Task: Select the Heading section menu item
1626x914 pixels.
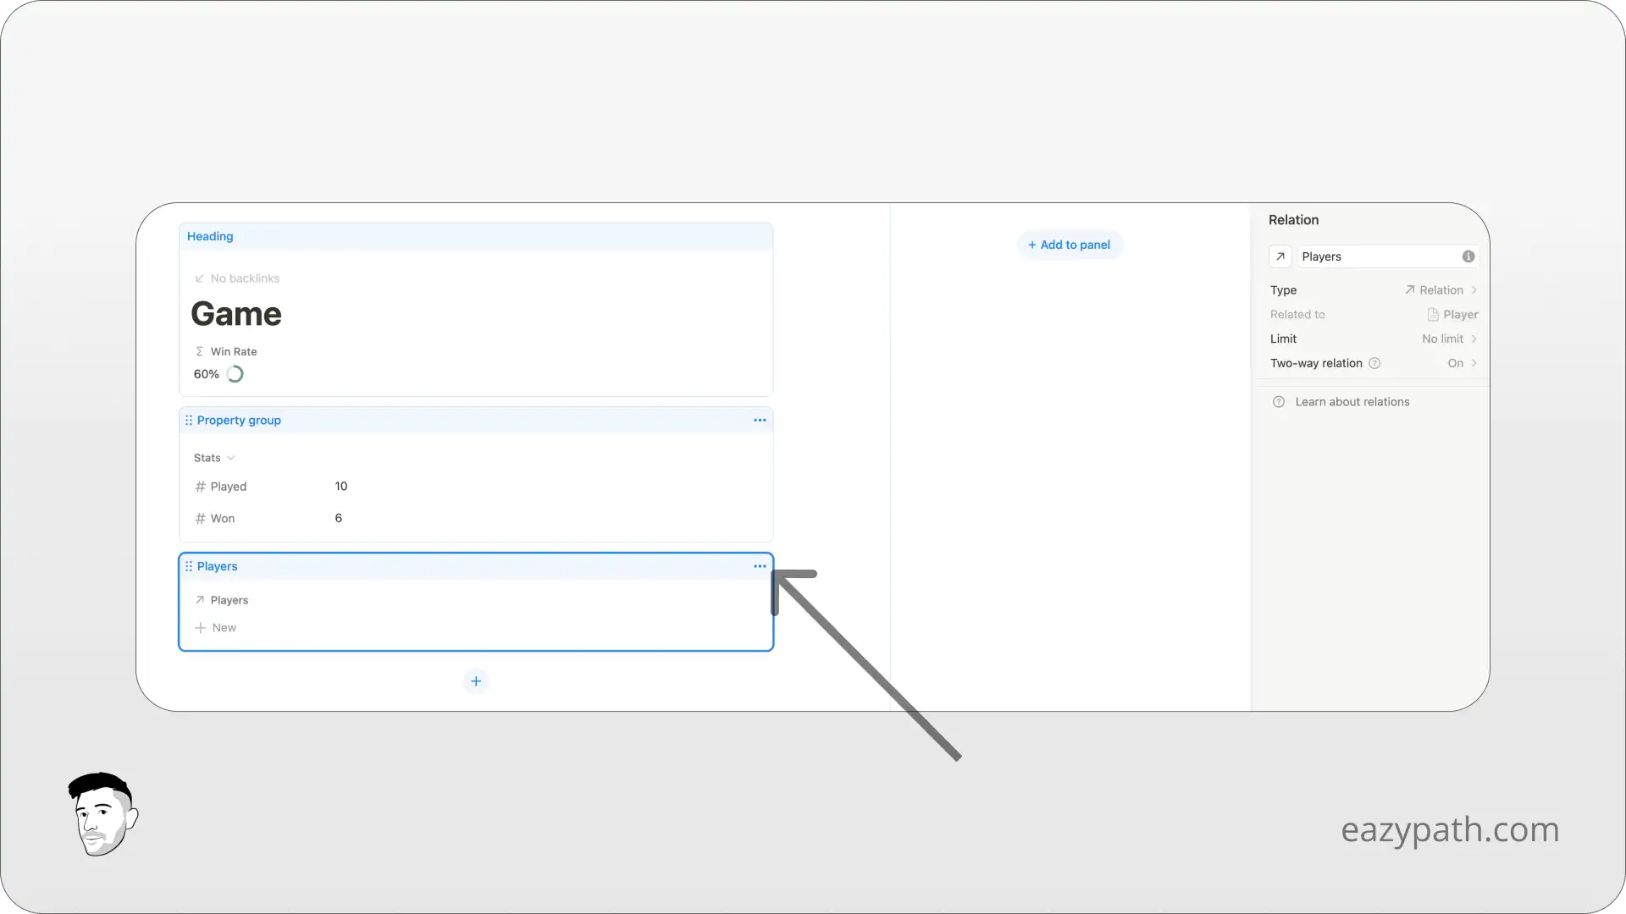Action: tap(210, 235)
